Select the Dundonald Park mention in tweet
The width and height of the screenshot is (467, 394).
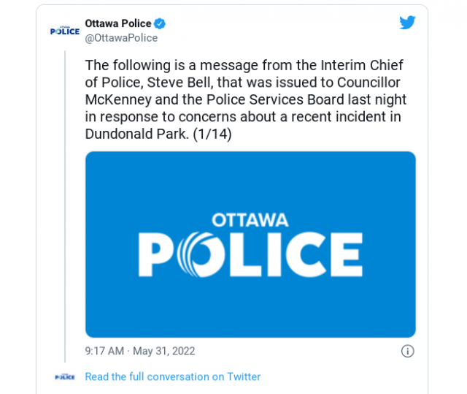click(x=137, y=134)
